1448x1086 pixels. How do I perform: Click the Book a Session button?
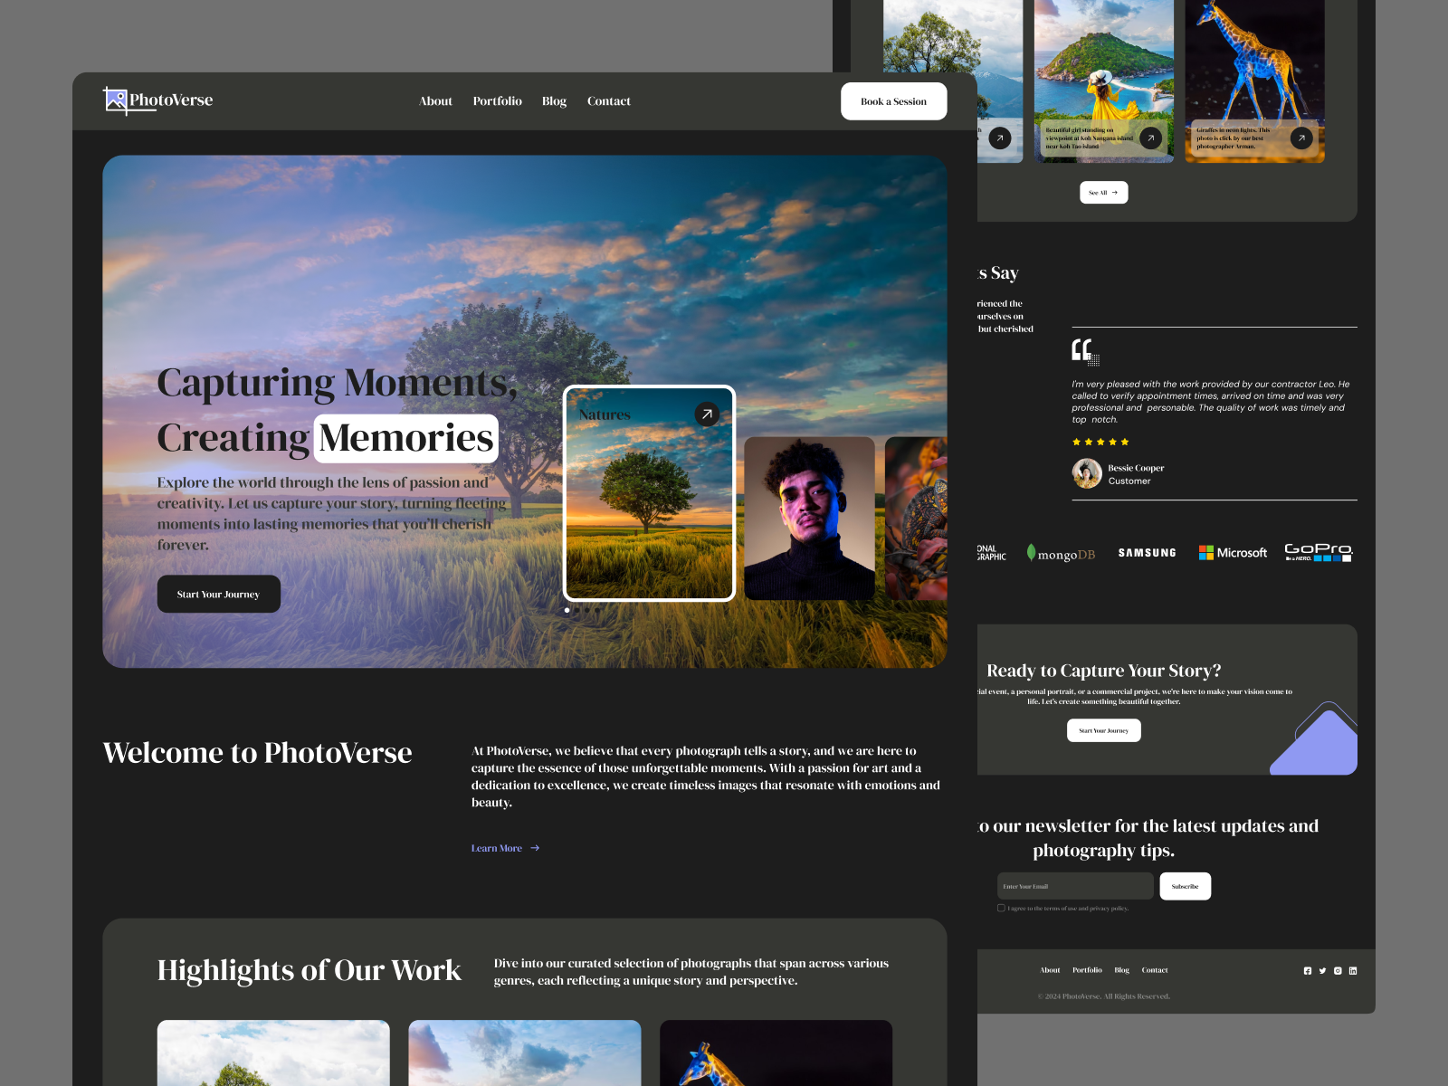[894, 101]
